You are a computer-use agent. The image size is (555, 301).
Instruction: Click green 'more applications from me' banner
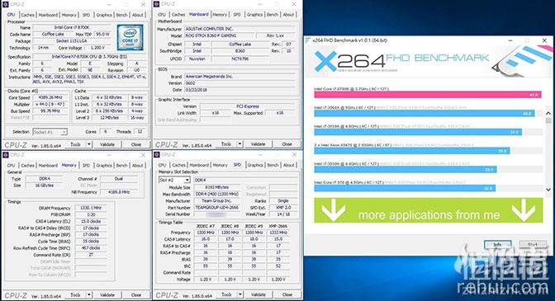429,210
